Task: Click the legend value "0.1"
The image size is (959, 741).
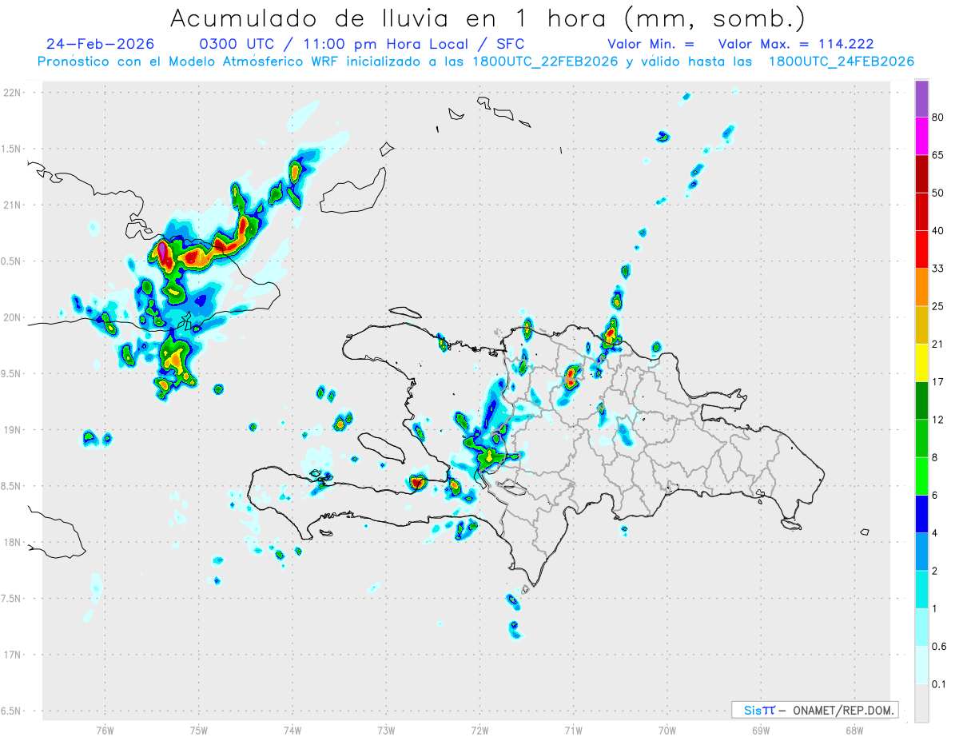Action: (939, 684)
